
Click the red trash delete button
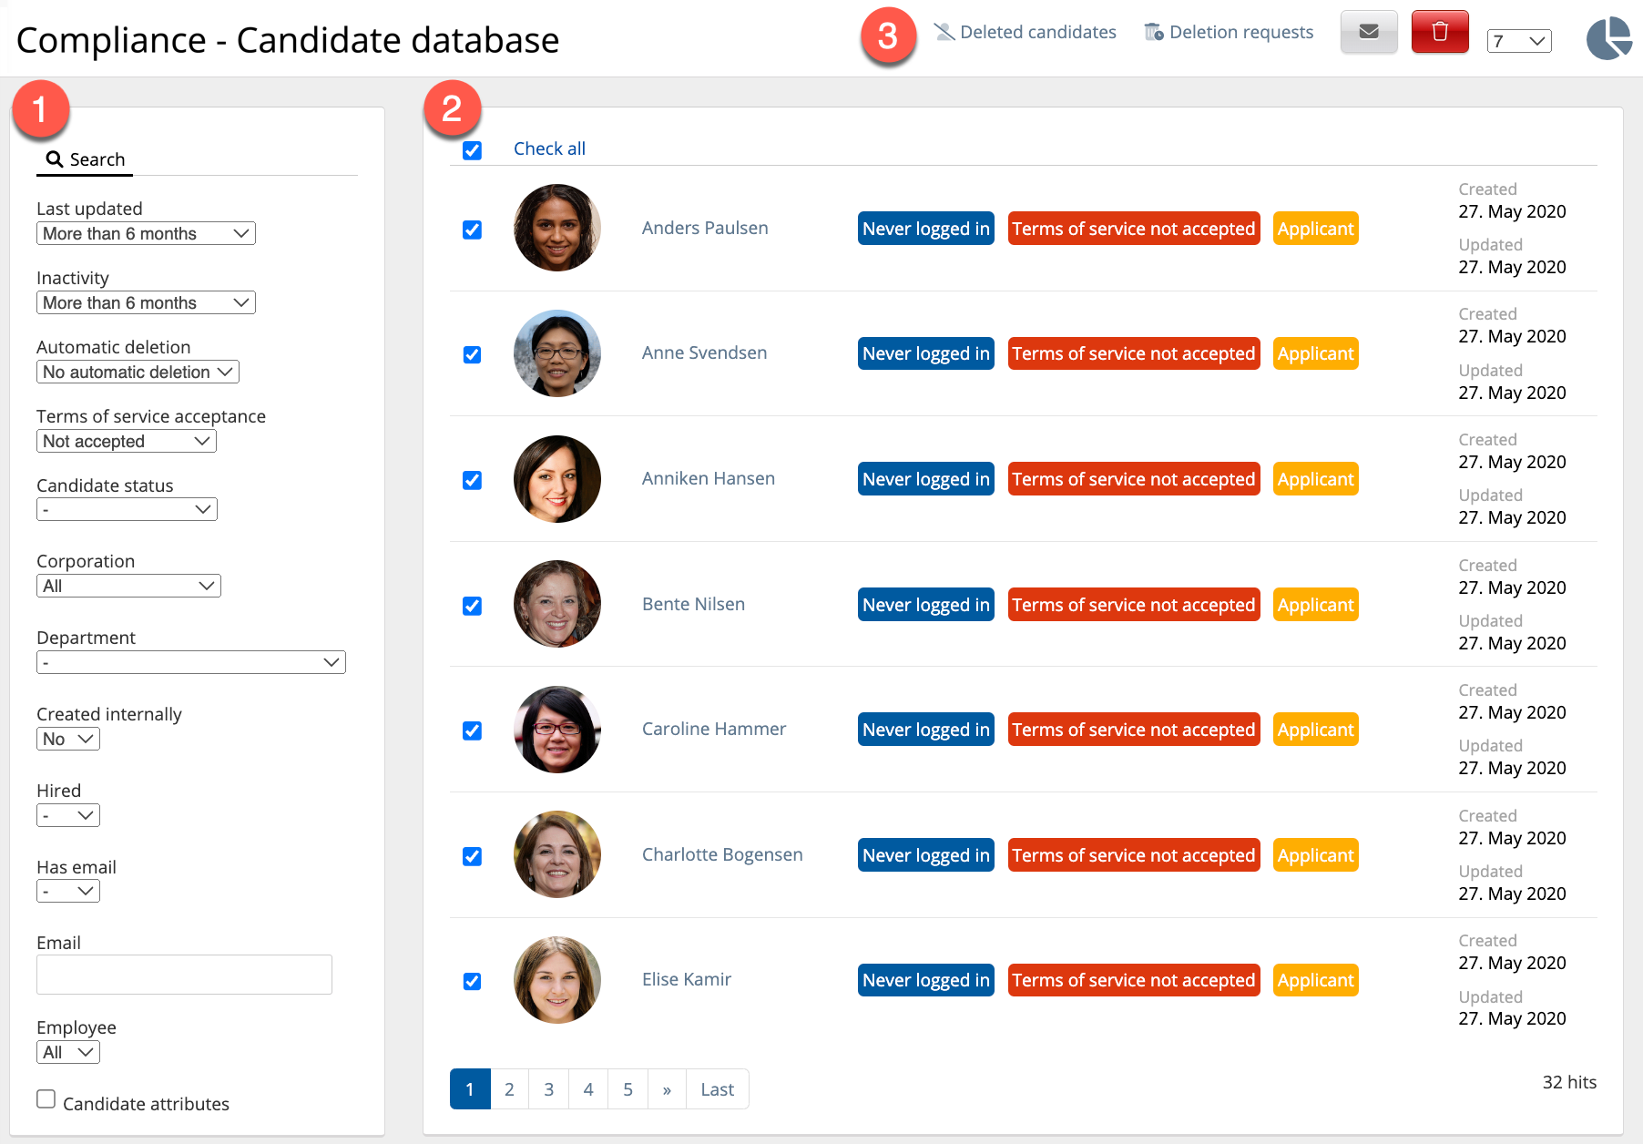(x=1439, y=32)
